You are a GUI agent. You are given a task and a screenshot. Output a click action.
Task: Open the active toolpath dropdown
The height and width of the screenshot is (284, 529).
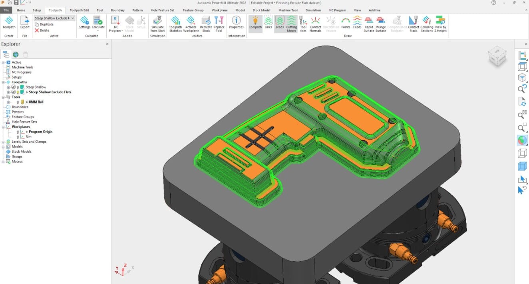coord(72,18)
